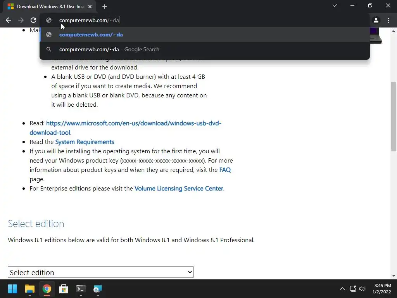Click the network status tray icon
The image size is (397, 298).
tap(353, 289)
